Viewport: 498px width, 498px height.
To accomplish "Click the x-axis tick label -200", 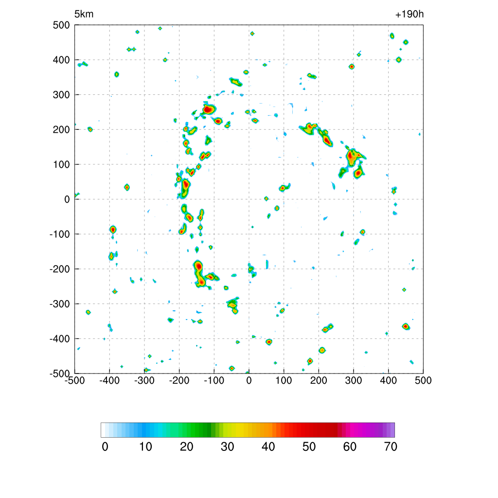I will (179, 380).
